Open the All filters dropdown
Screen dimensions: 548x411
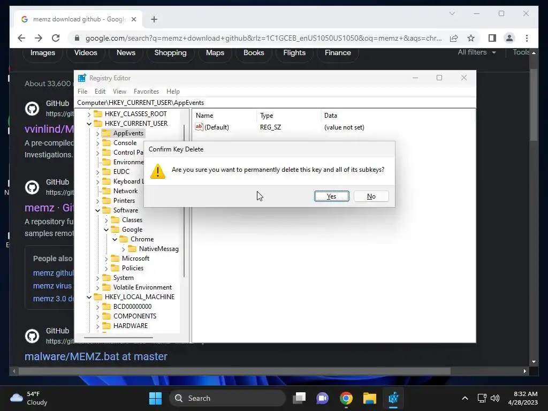point(477,52)
